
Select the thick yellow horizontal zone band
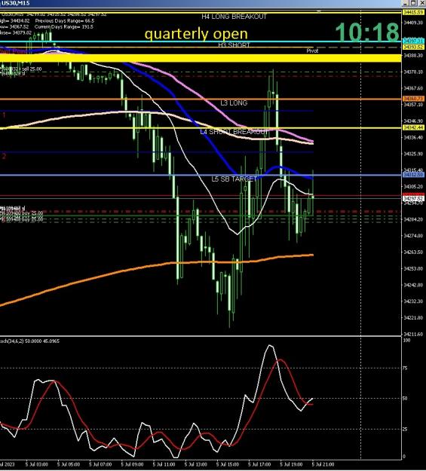coord(201,58)
